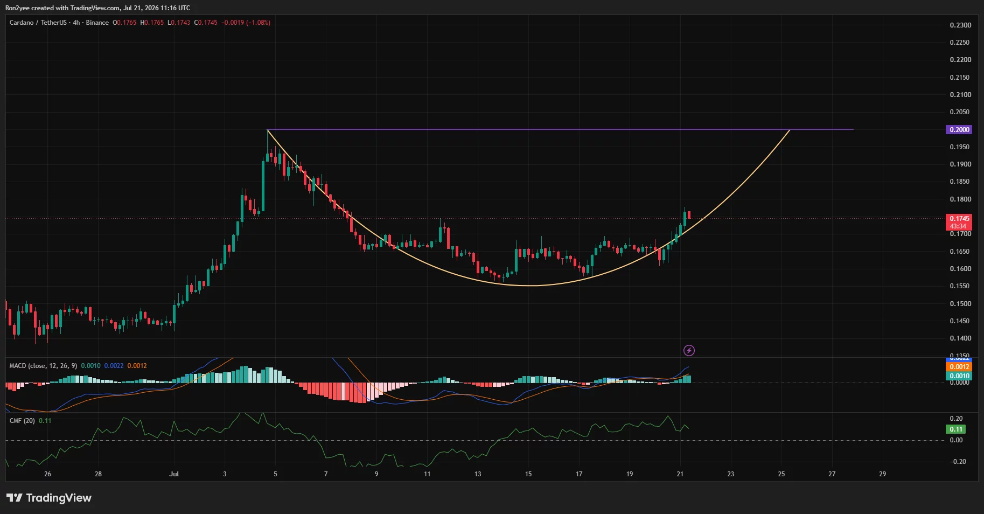Click the 0.20 CMF scale label

pyautogui.click(x=957, y=419)
